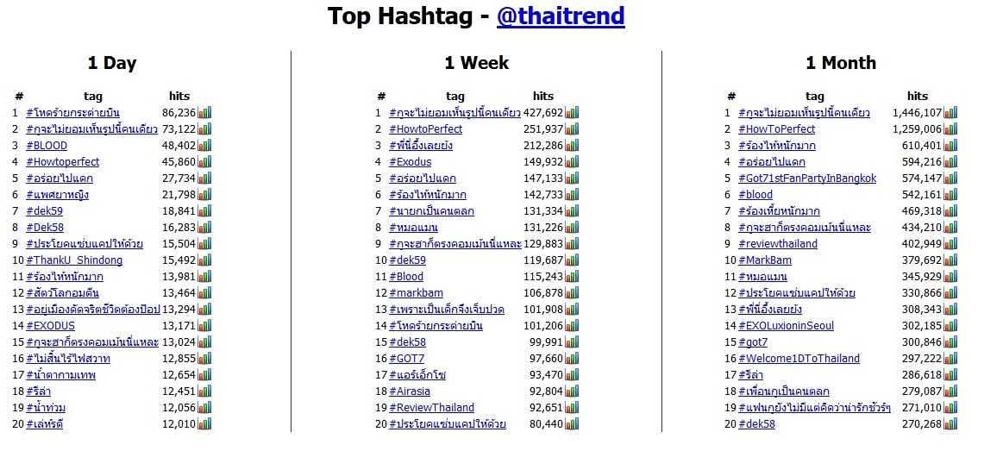Image resolution: width=984 pixels, height=451 pixels.
Task: Open the monthly #blood hashtag link
Action: (755, 194)
